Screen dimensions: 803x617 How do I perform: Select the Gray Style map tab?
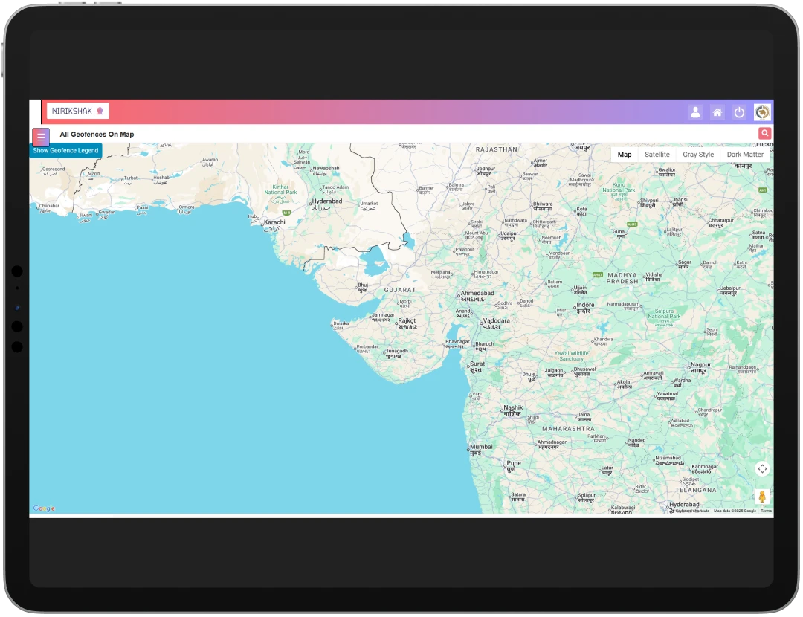(698, 155)
